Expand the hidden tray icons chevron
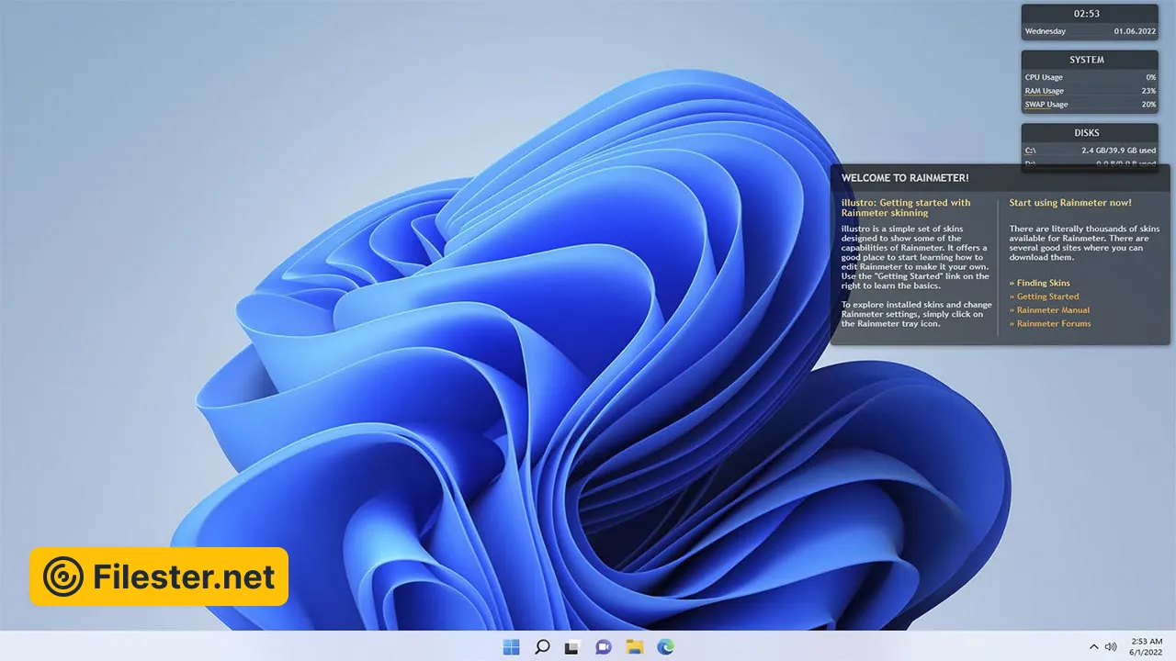 [1093, 647]
